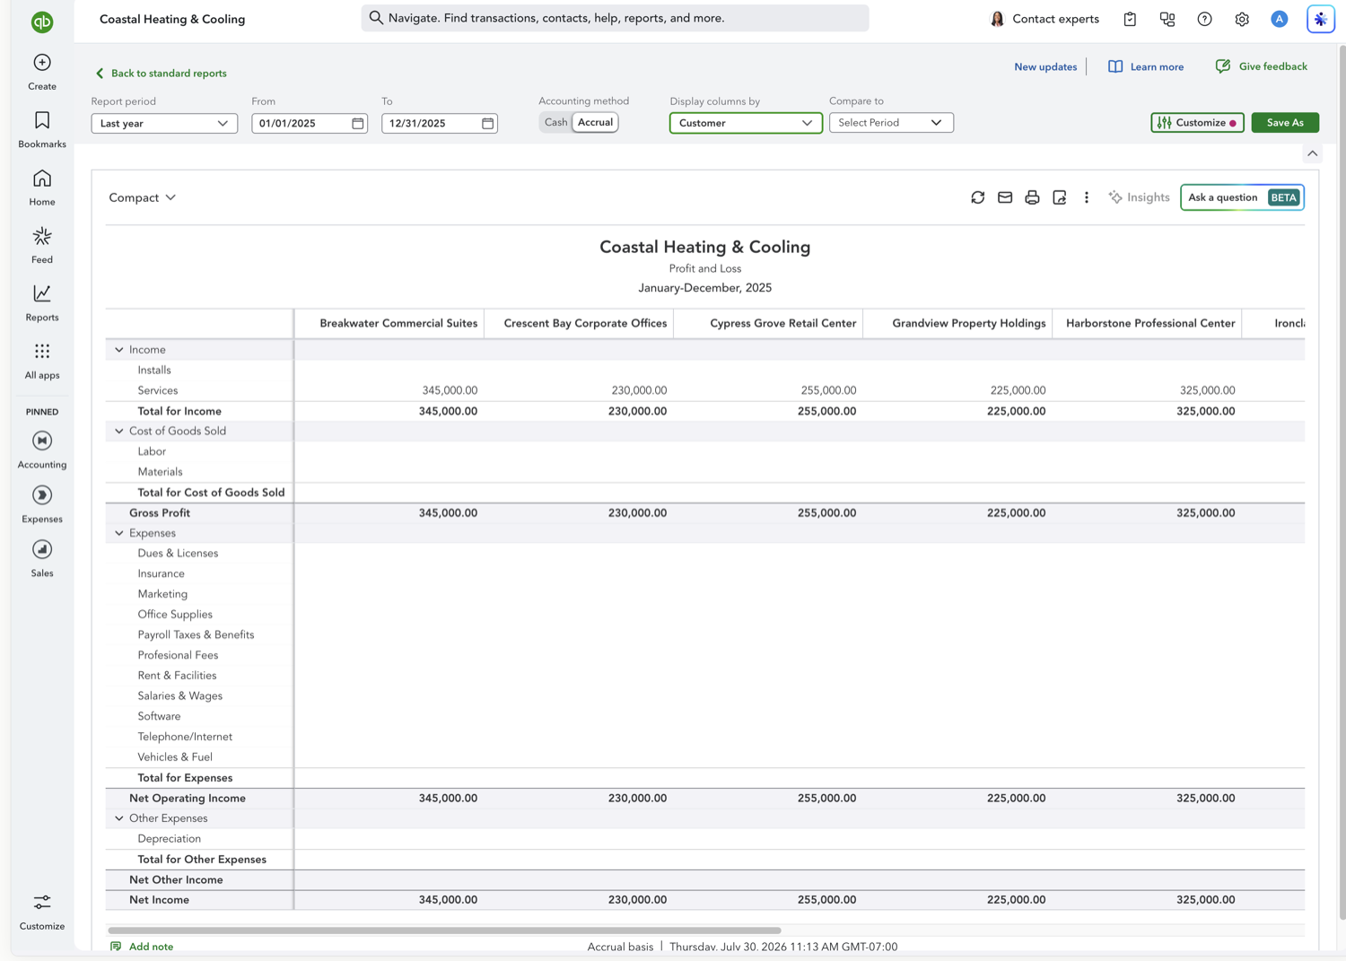The image size is (1346, 961).
Task: Click the Depreciation row label
Action: [x=169, y=839]
